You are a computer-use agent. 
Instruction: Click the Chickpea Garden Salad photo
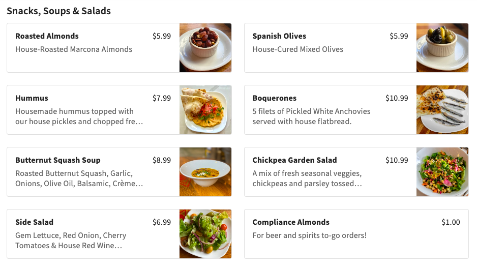[442, 172]
